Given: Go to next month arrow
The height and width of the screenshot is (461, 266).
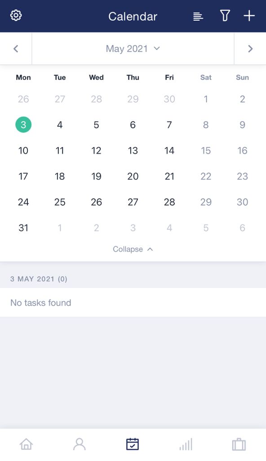Looking at the screenshot, I should tap(250, 49).
